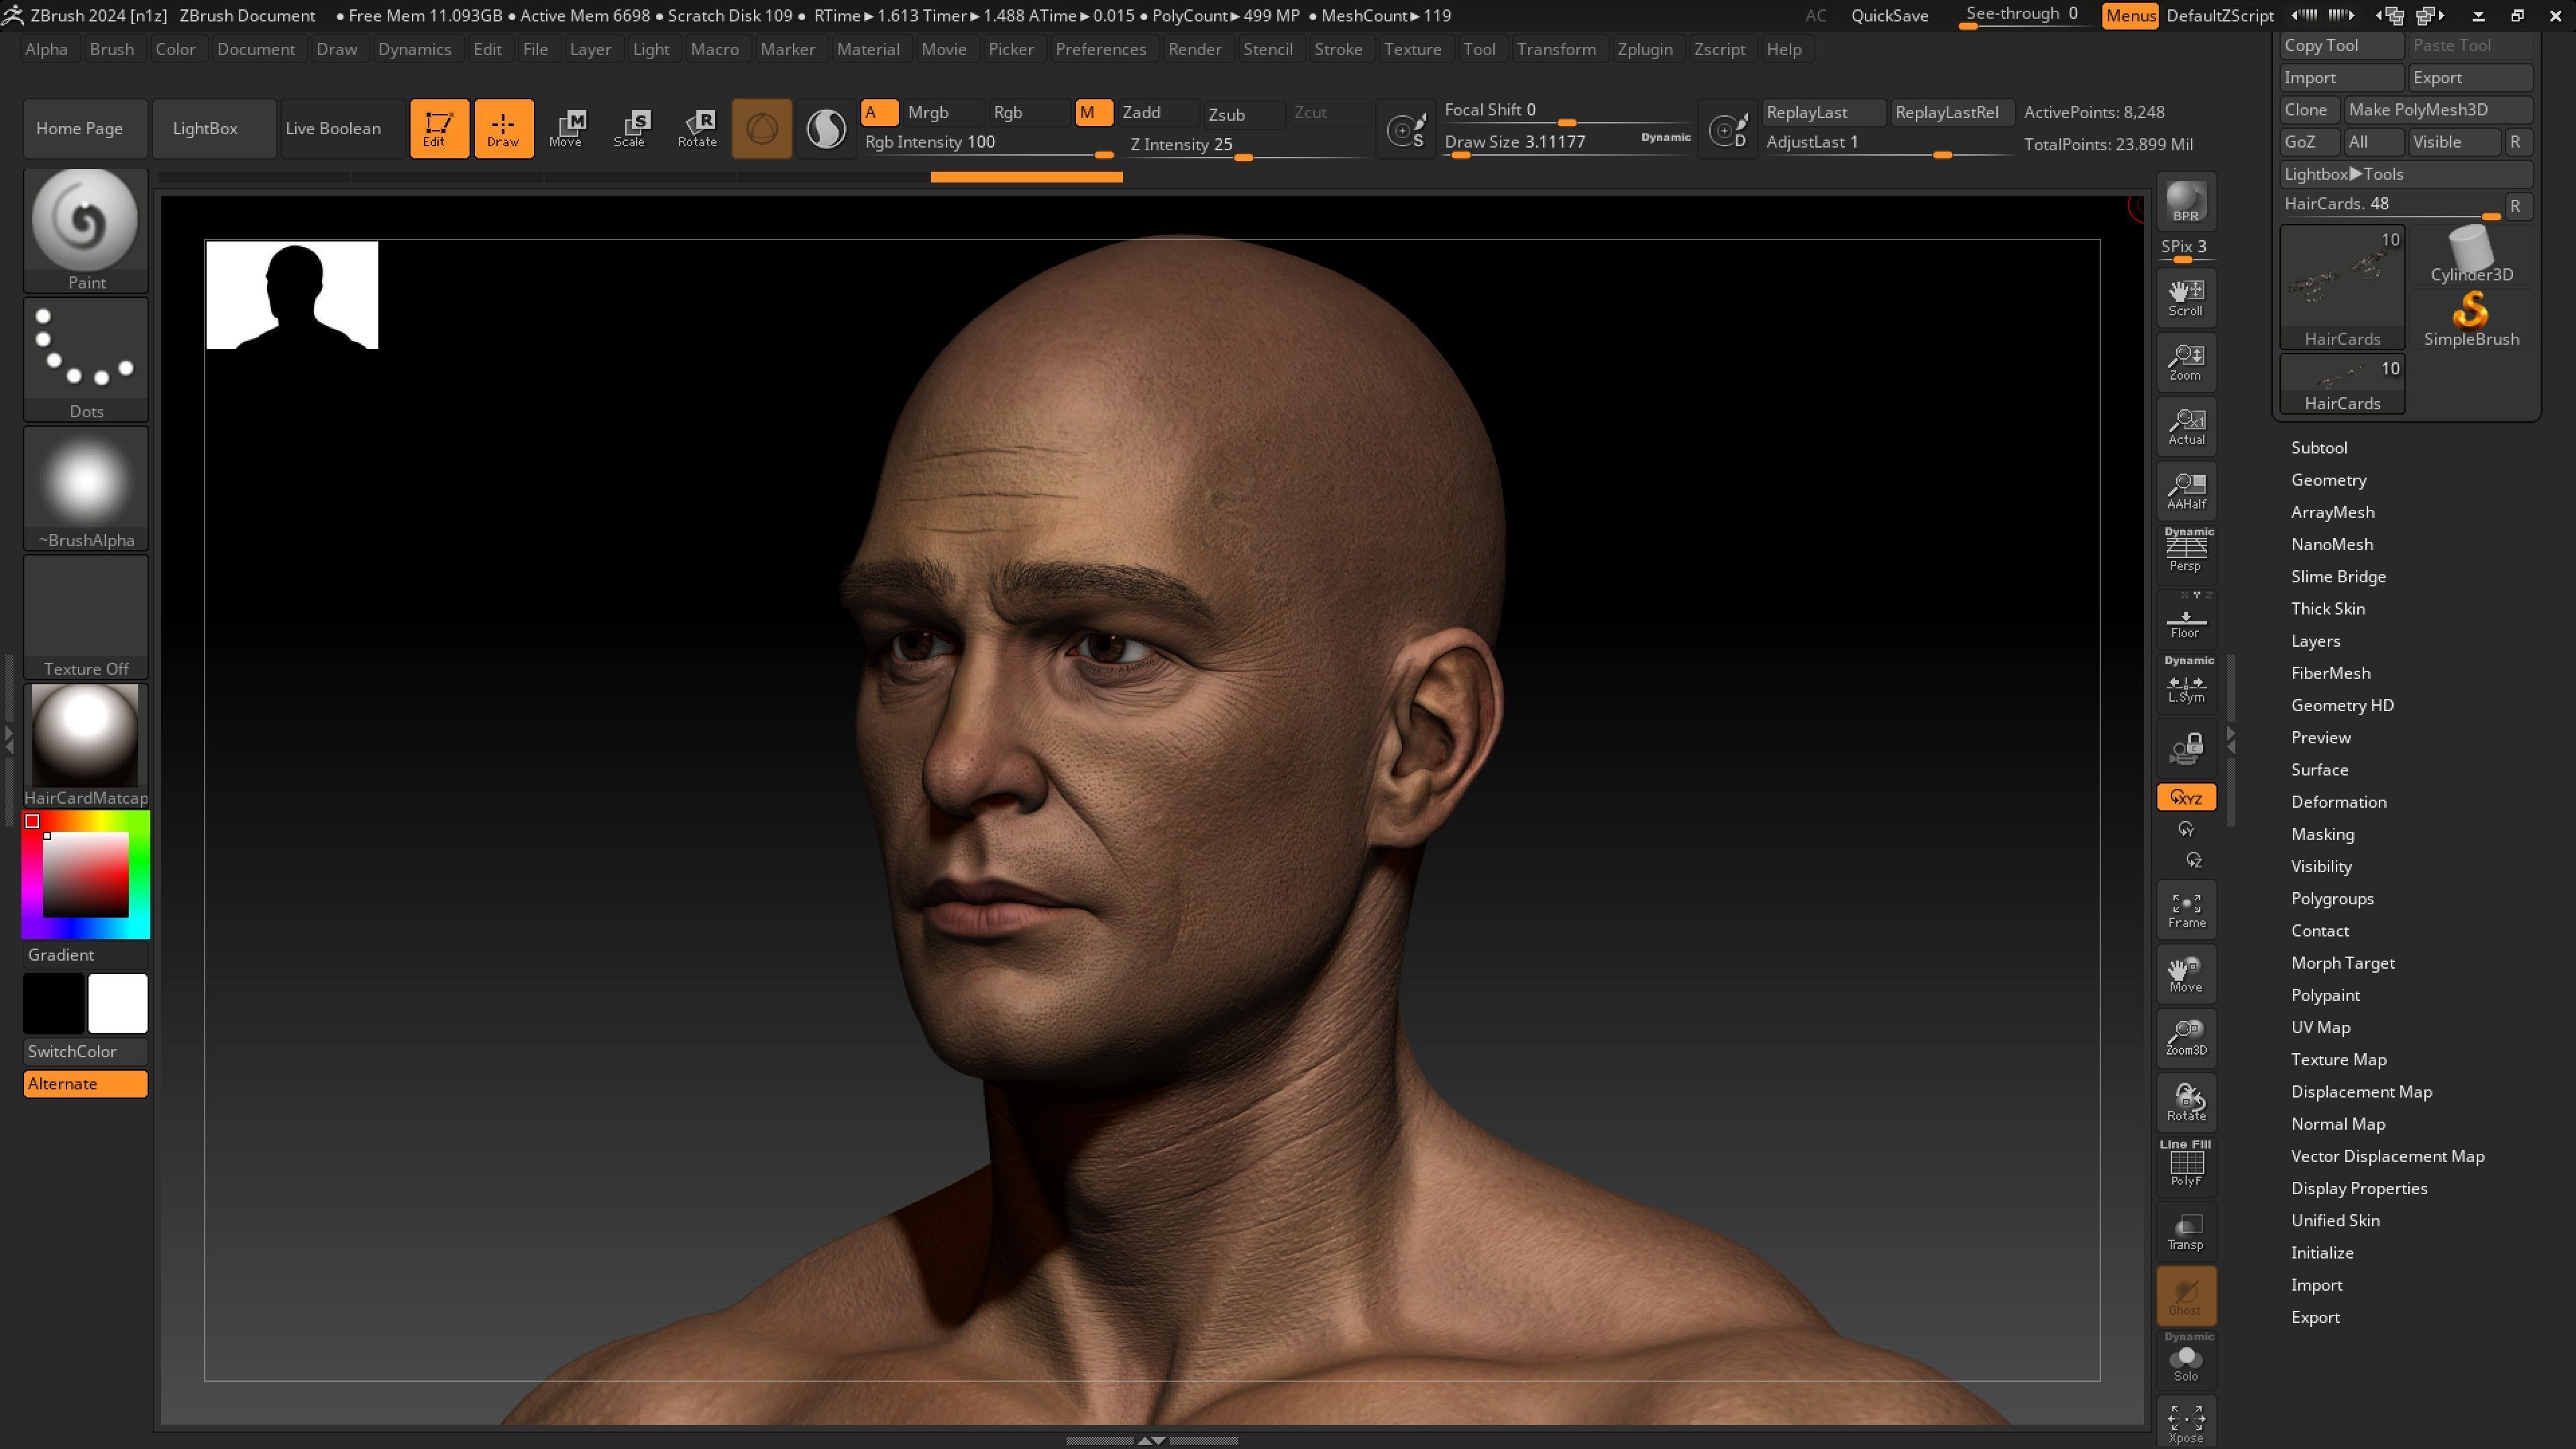Expand the UV Map section
Image resolution: width=2576 pixels, height=1449 pixels.
(x=2321, y=1027)
